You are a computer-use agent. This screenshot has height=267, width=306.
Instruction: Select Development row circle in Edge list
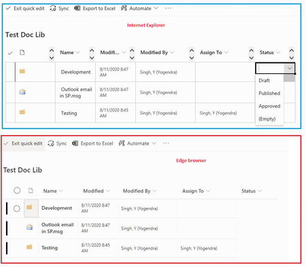click(16, 209)
